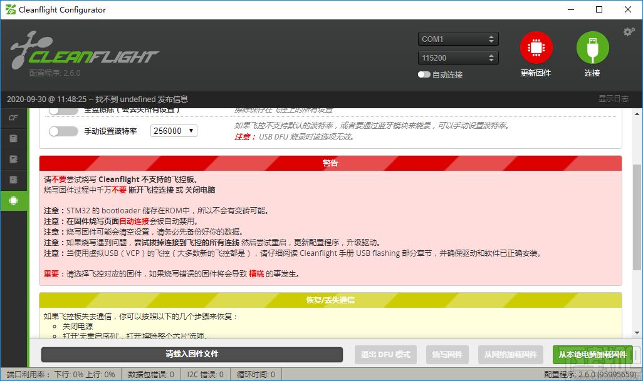This screenshot has height=381, width=643.
Task: Click the red 自动连接 text in warning
Action: click(x=134, y=221)
